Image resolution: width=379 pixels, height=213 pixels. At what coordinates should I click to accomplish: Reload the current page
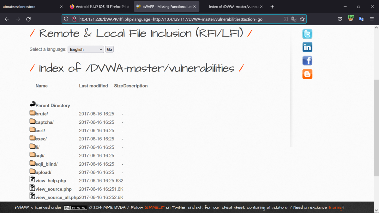tap(28, 19)
